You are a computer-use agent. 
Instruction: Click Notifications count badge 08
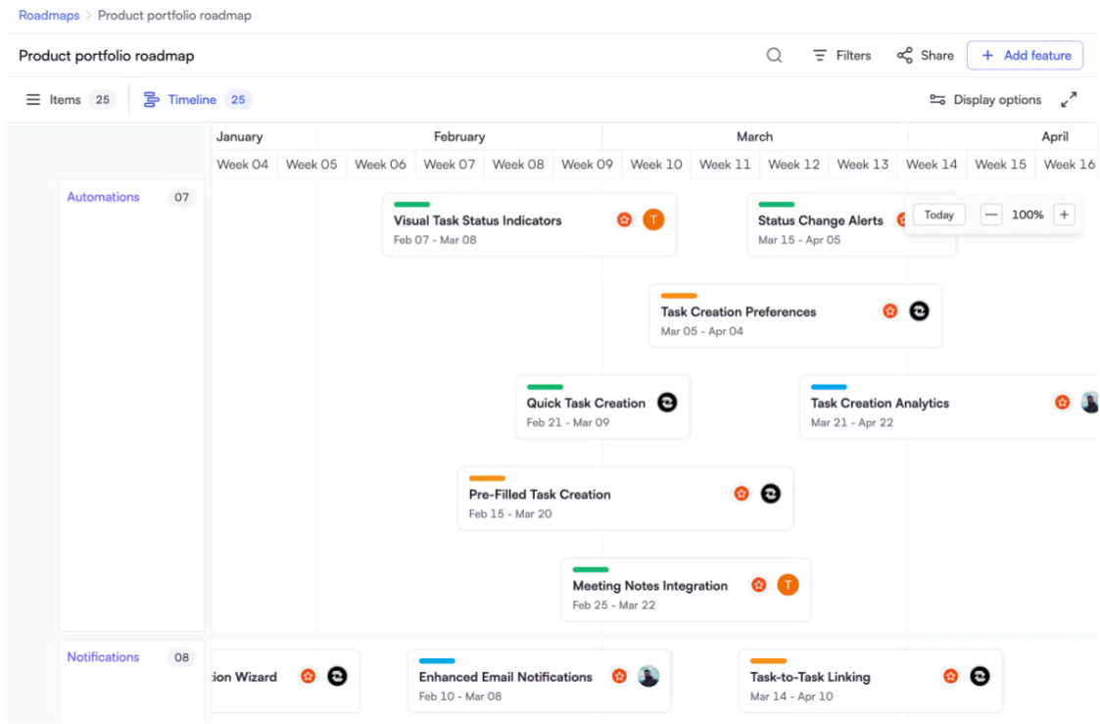181,657
